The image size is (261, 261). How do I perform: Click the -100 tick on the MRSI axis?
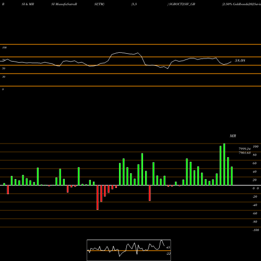pos(256,230)
